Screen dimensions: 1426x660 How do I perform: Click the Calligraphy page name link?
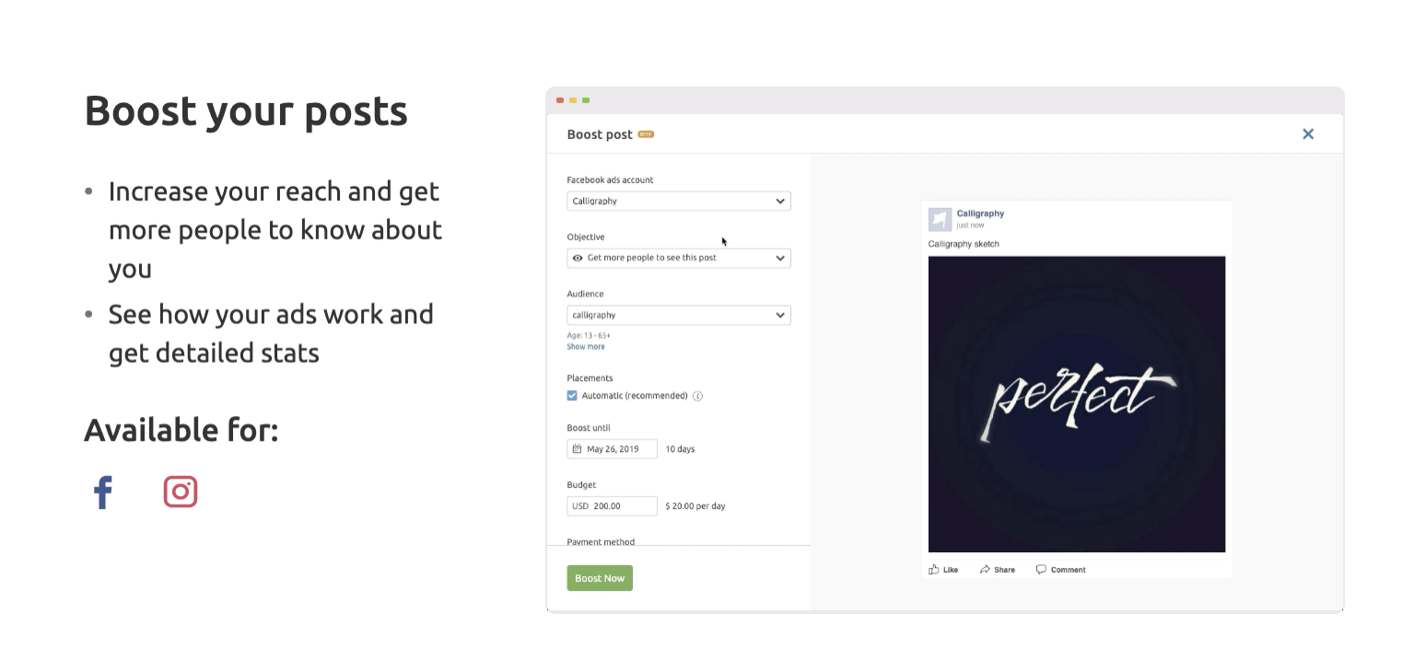tap(980, 214)
